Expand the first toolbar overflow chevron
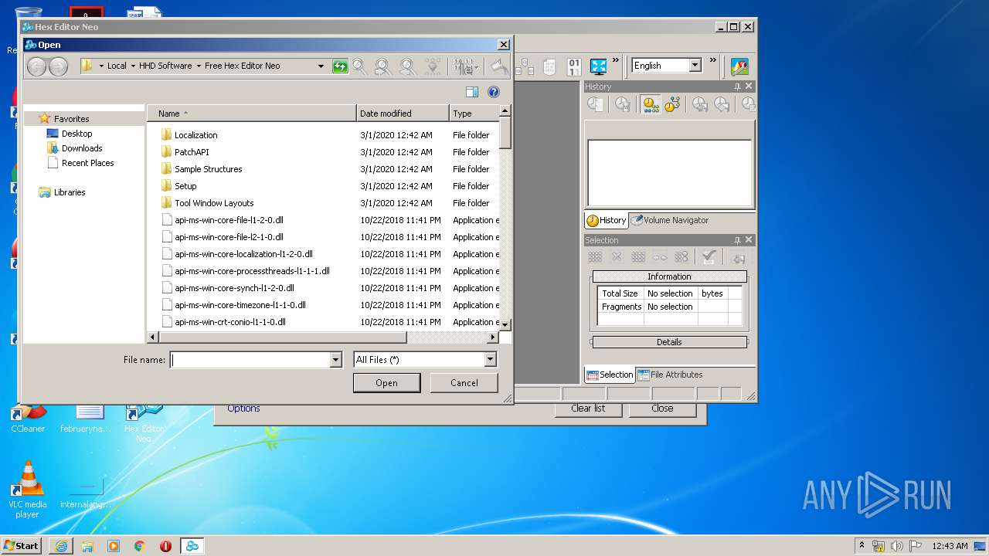 (x=616, y=60)
